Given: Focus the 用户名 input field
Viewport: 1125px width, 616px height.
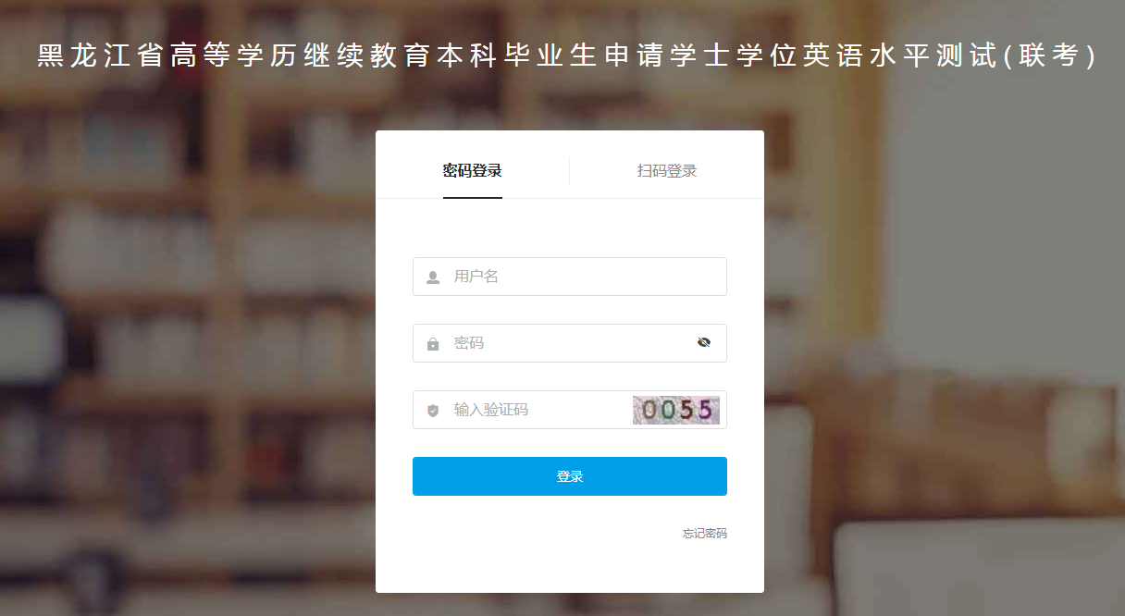Looking at the screenshot, I should 570,277.
